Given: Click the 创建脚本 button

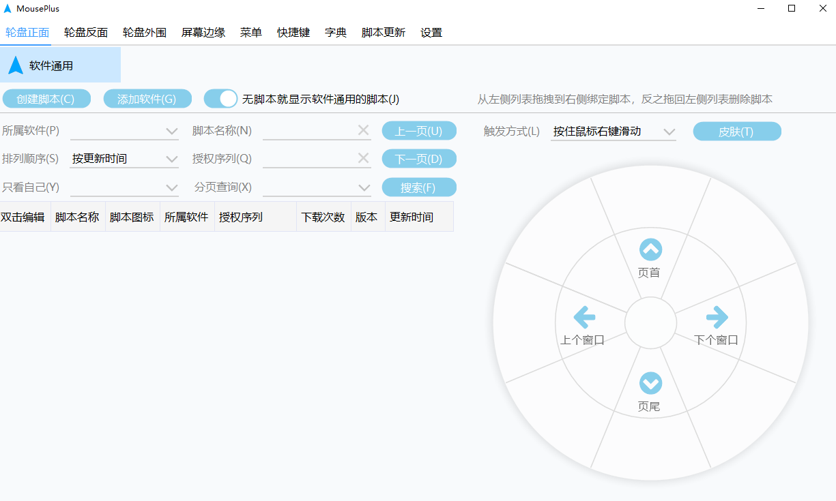Looking at the screenshot, I should (x=47, y=98).
